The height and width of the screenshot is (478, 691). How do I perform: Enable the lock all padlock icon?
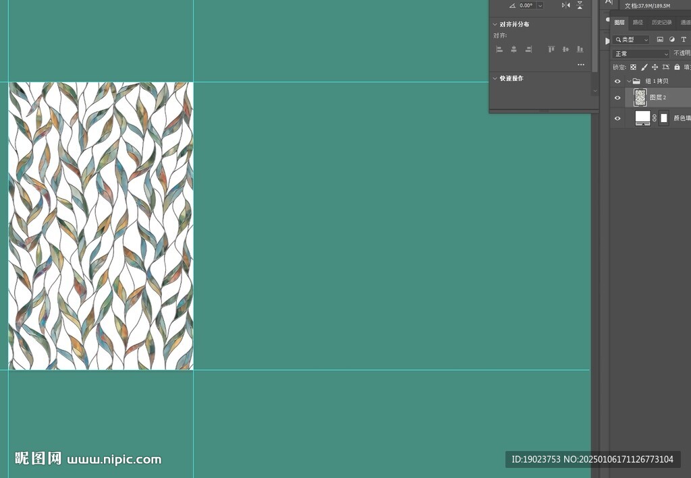pos(677,67)
